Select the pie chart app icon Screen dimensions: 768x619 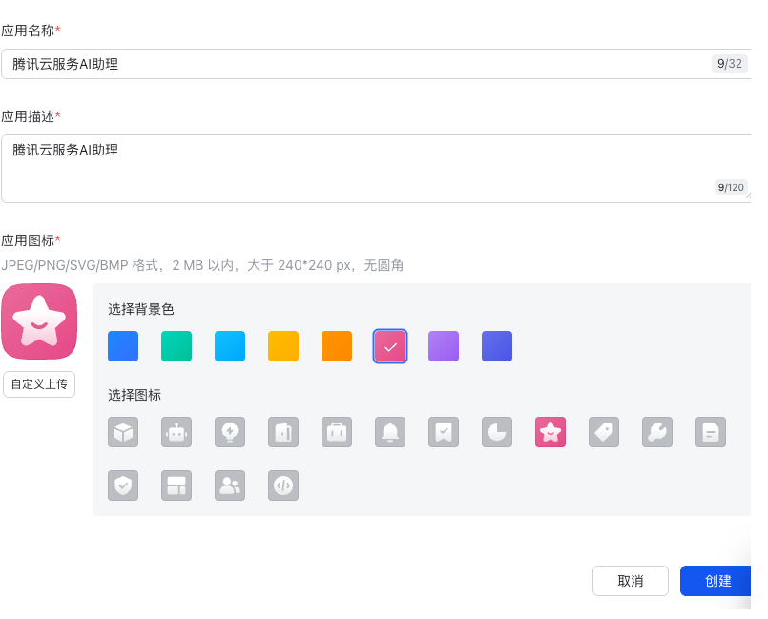497,432
